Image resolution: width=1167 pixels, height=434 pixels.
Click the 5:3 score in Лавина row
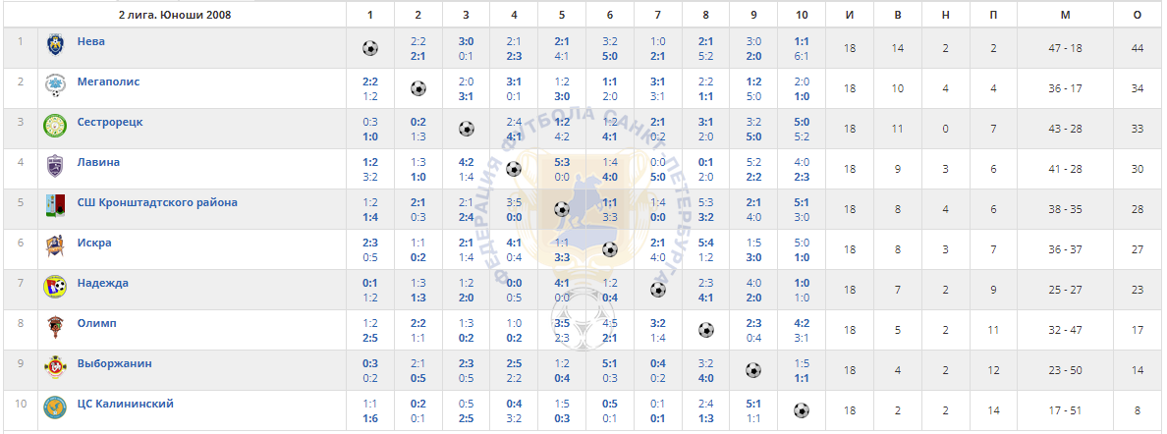click(x=562, y=162)
